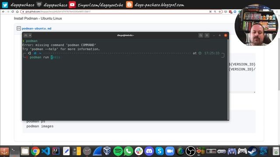Open IntelliJ IDEA from dock
280x157 pixels.
tap(56, 151)
